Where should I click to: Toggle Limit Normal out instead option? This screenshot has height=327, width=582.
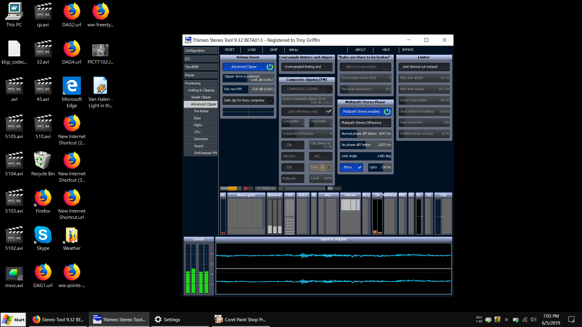pyautogui.click(x=424, y=67)
